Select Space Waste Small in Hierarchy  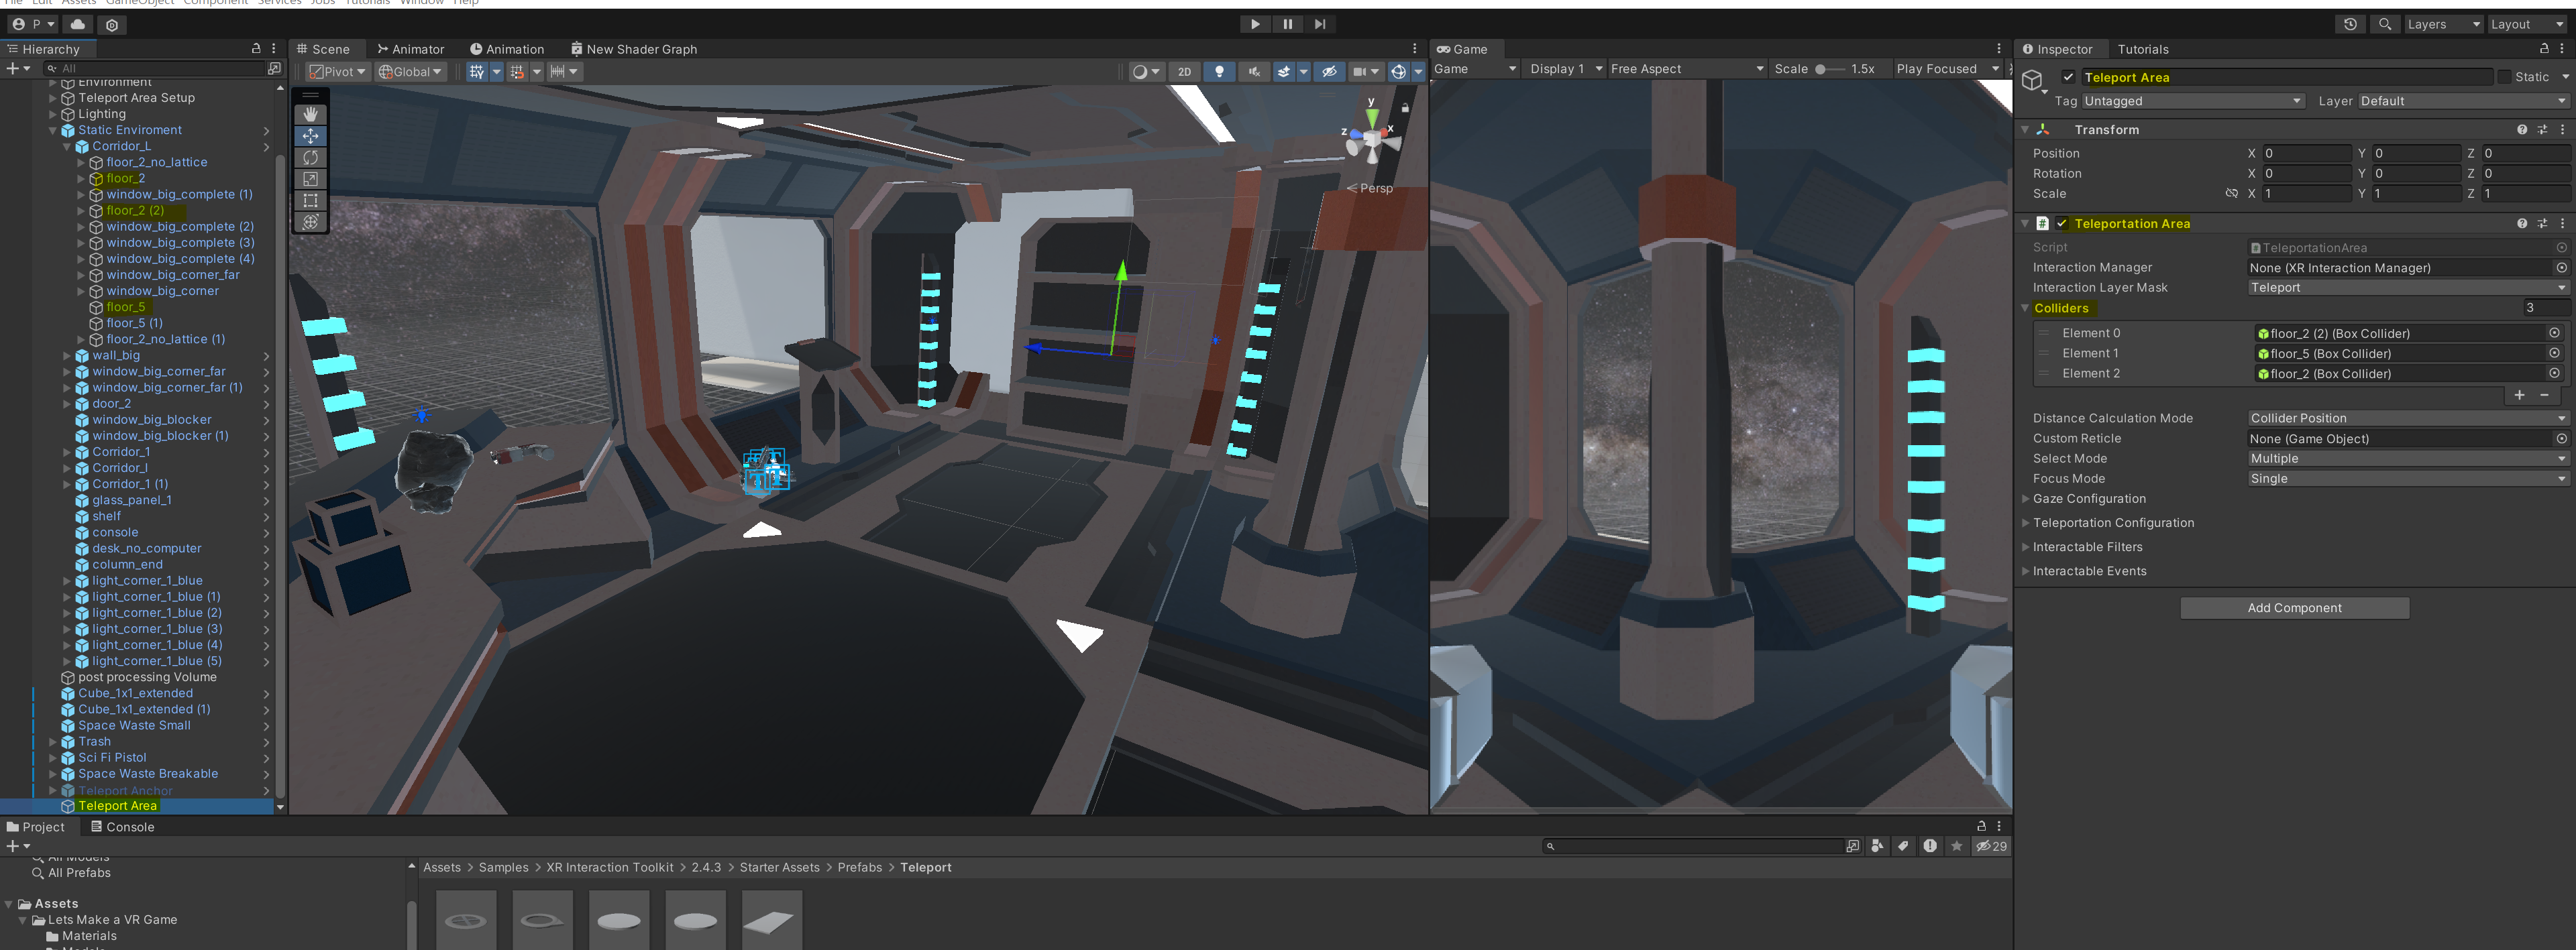pyautogui.click(x=134, y=725)
